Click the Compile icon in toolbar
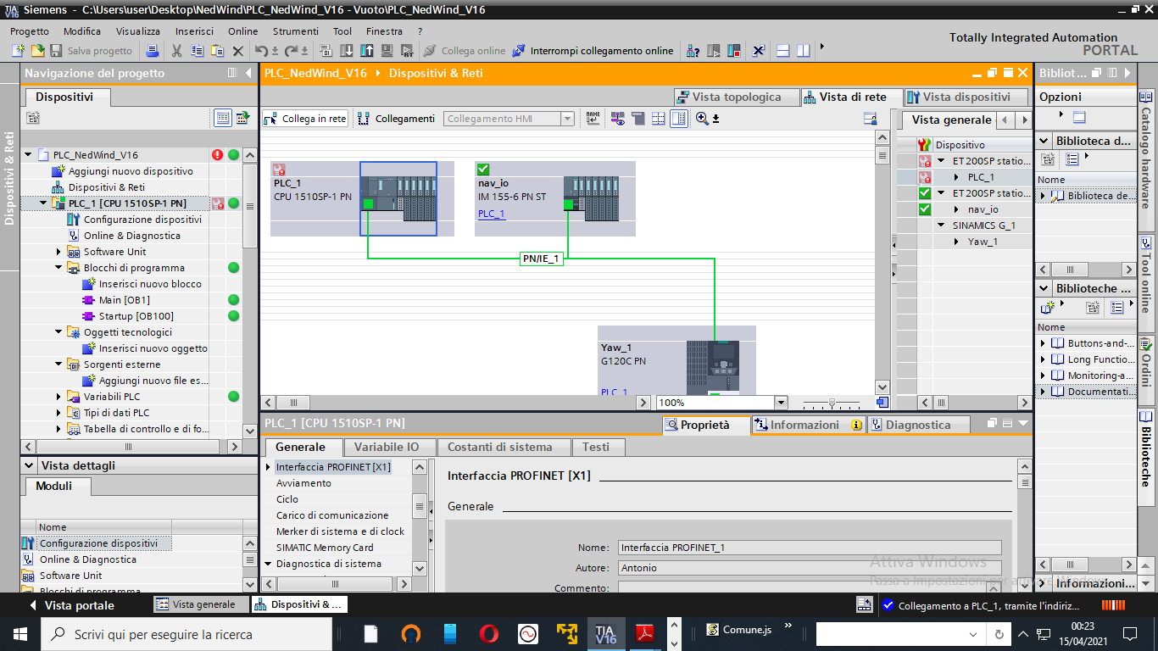Screen dimensions: 1158x651 [326, 51]
